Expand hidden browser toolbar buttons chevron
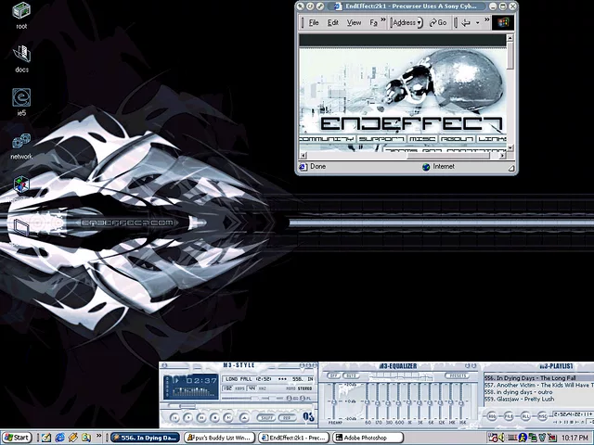This screenshot has height=445, width=594. point(486,20)
